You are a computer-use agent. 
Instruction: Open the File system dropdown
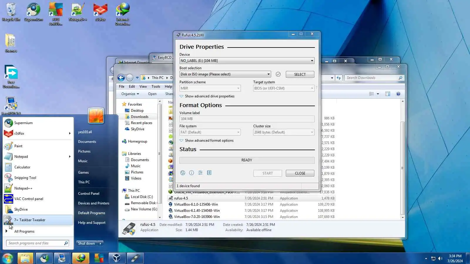pos(210,132)
